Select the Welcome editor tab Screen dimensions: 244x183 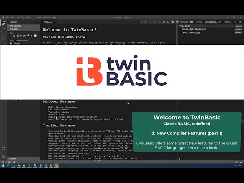pos(48,22)
